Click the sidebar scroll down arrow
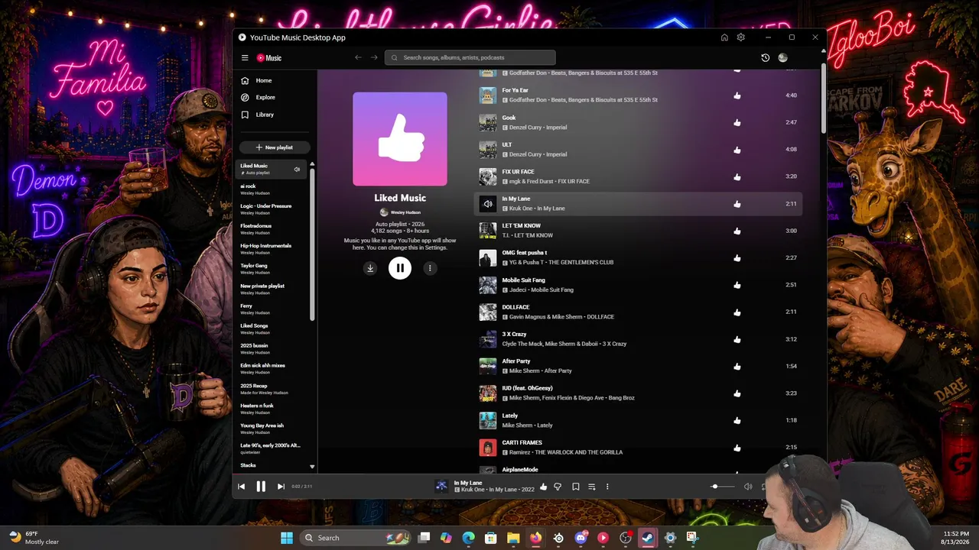Image resolution: width=979 pixels, height=550 pixels. coord(312,466)
